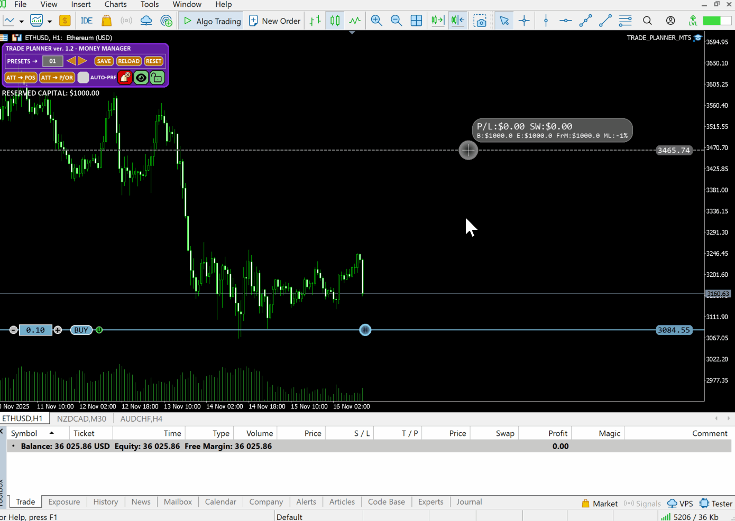The height and width of the screenshot is (521, 735).
Task: Open the Charts menu
Action: [x=115, y=4]
